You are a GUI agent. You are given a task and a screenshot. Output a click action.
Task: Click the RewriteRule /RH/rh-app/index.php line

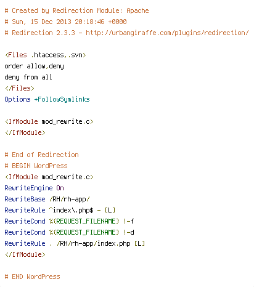pyautogui.click(x=75, y=243)
